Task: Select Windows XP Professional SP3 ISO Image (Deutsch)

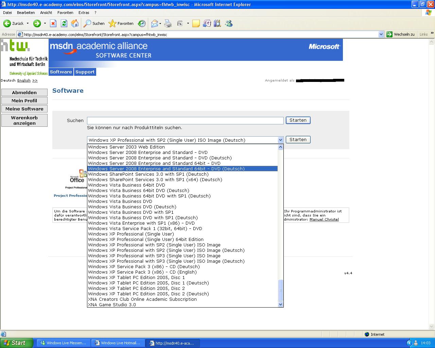Action: tap(182, 261)
